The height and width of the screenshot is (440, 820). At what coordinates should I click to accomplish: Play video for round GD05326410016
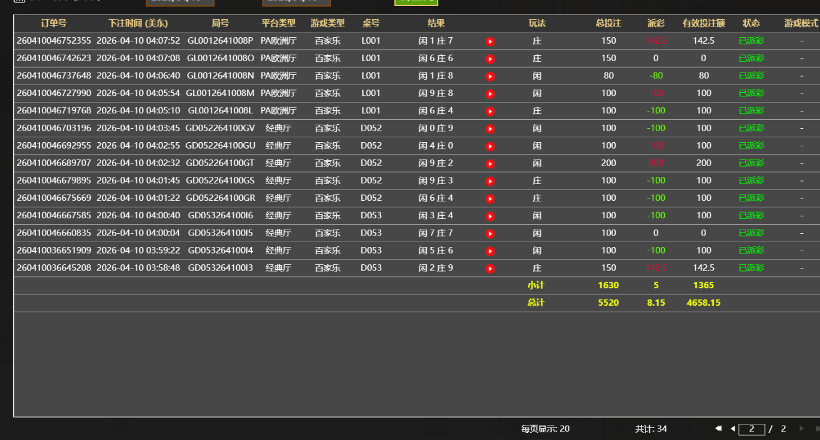490,215
